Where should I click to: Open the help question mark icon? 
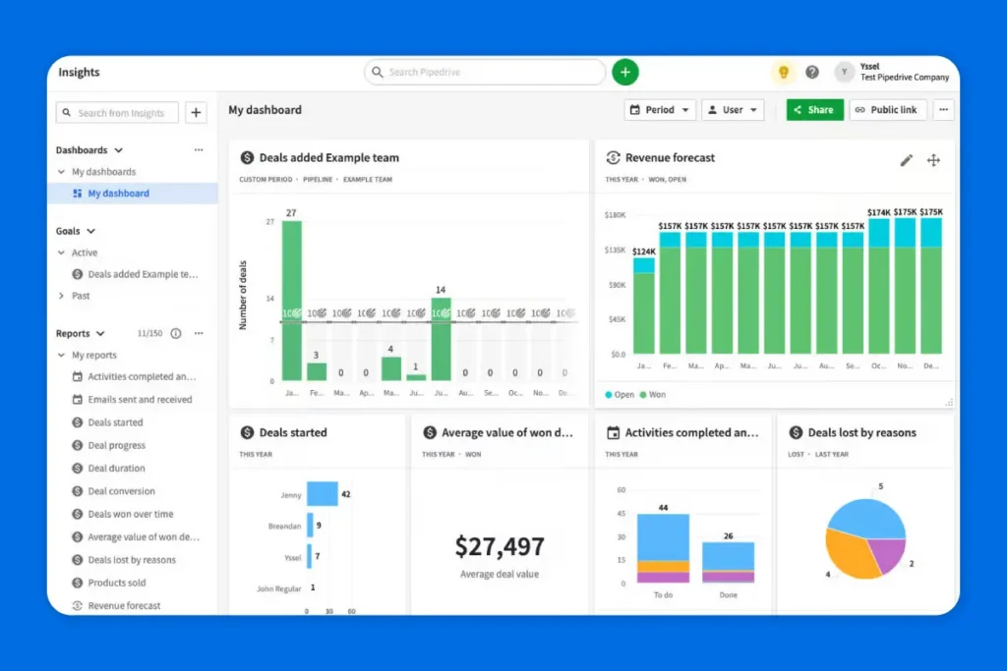[811, 72]
